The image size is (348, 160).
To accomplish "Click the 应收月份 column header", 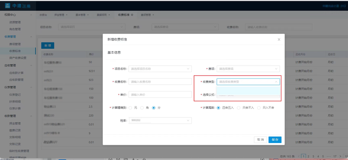I will pos(301,54).
